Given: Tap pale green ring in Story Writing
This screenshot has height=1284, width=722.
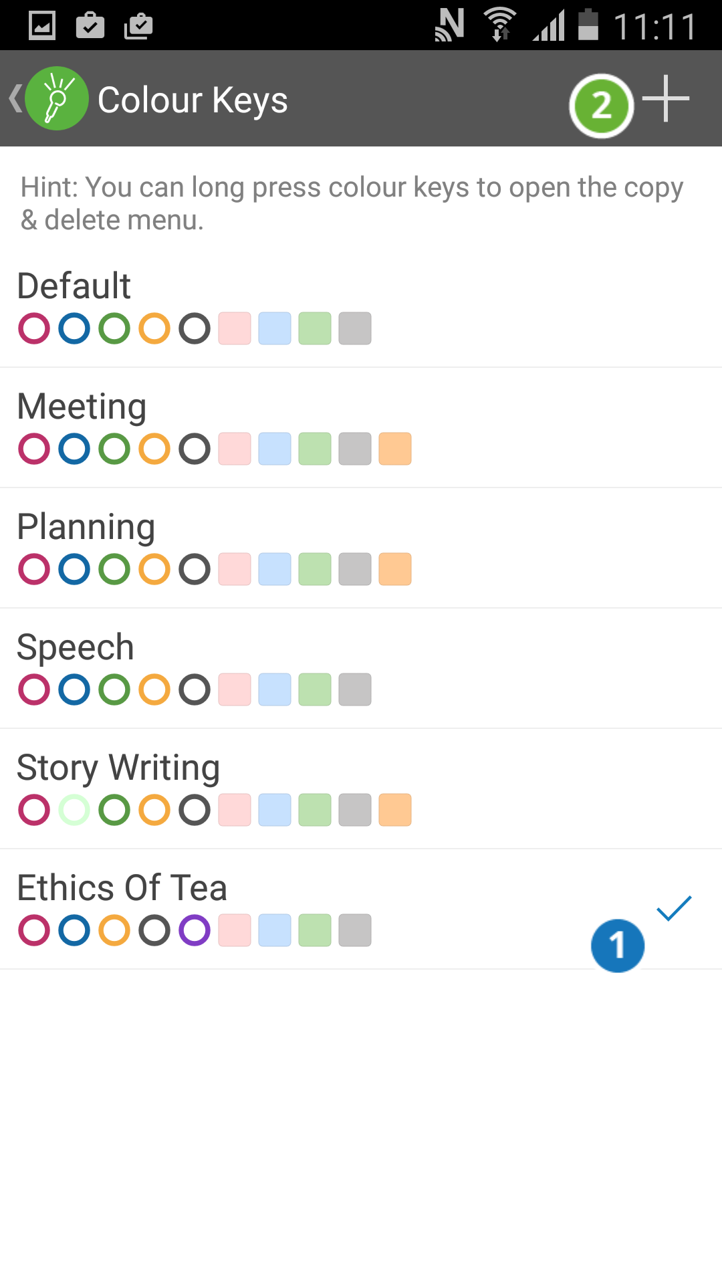Looking at the screenshot, I should click(x=74, y=810).
